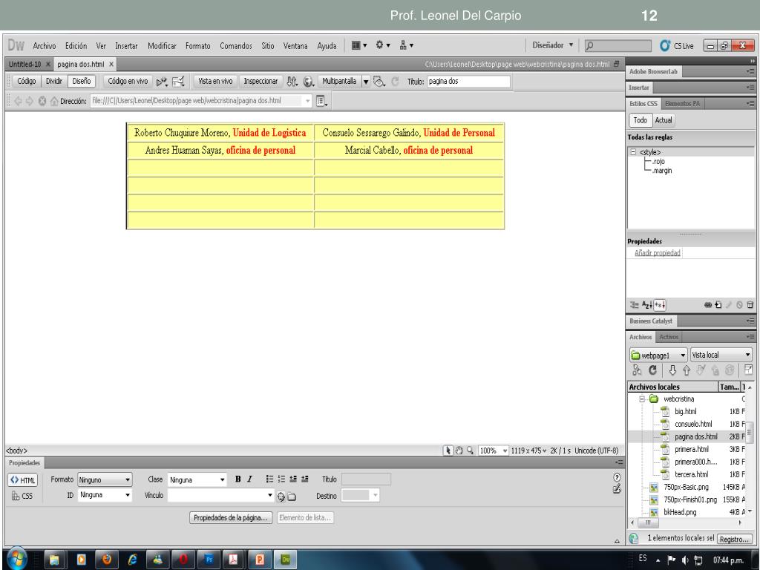This screenshot has width=760, height=570.
Task: Collapse the webcristina folder
Action: tap(642, 399)
